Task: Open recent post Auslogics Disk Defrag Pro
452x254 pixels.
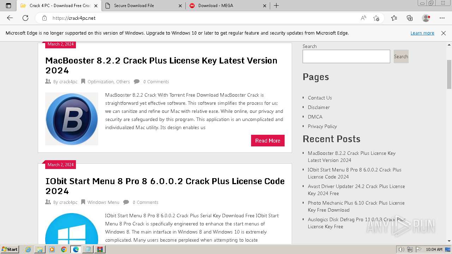Action: click(x=357, y=223)
